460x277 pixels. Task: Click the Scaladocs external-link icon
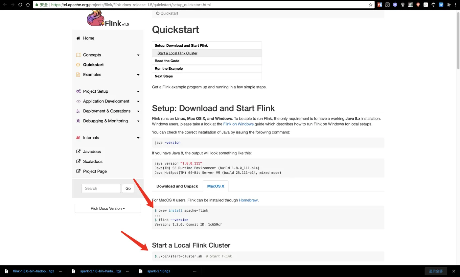[x=78, y=161]
